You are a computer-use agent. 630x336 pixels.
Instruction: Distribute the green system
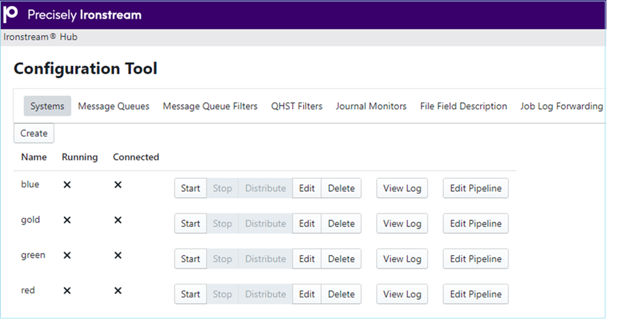pyautogui.click(x=266, y=258)
